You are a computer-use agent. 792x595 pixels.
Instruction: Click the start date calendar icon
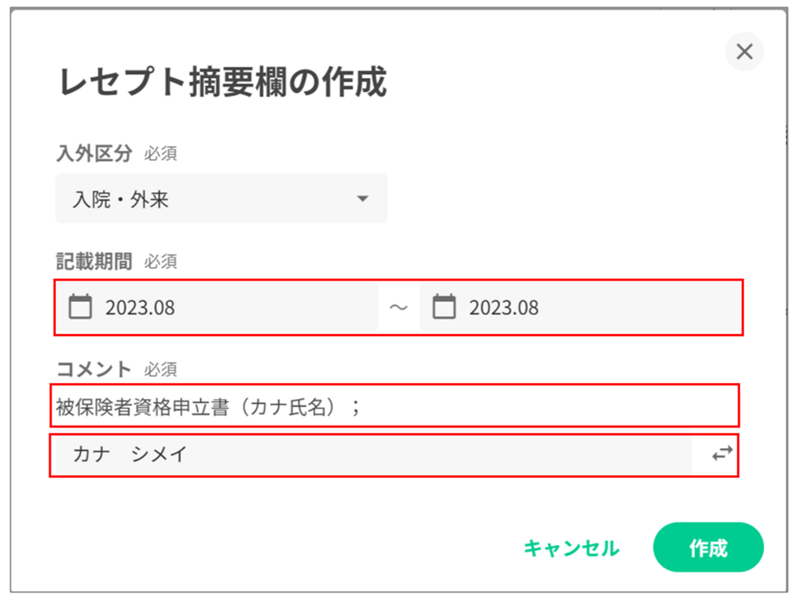80,307
